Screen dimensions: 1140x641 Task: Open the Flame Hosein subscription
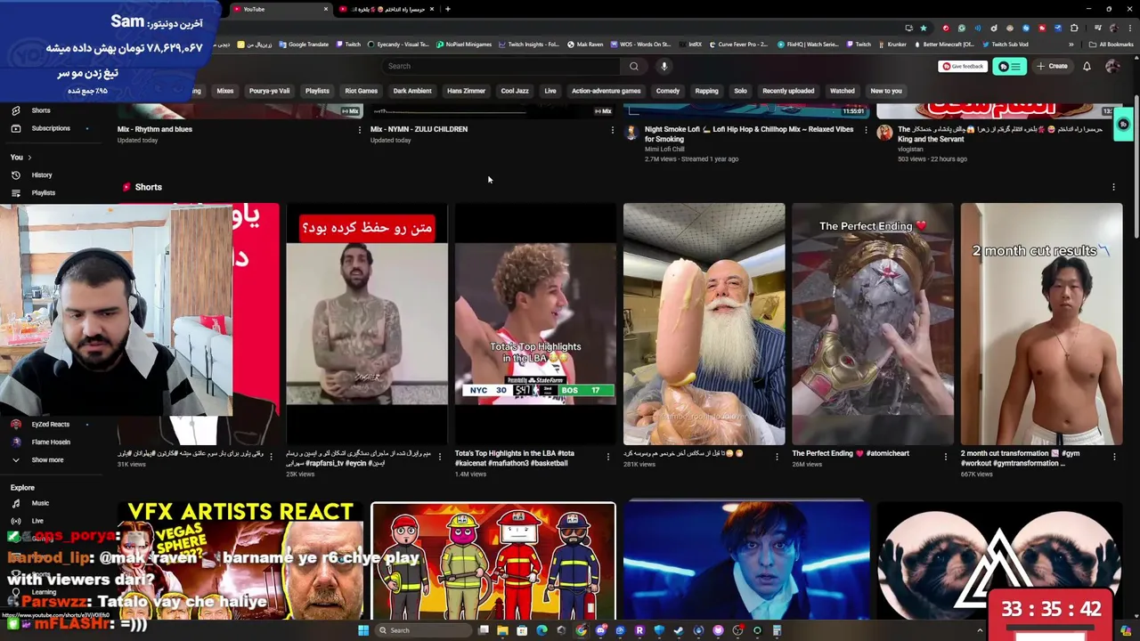[50, 442]
